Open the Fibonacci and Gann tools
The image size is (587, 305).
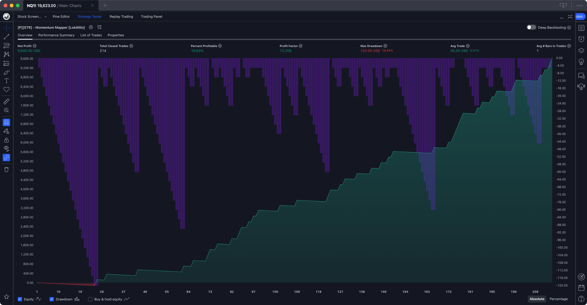click(6, 45)
